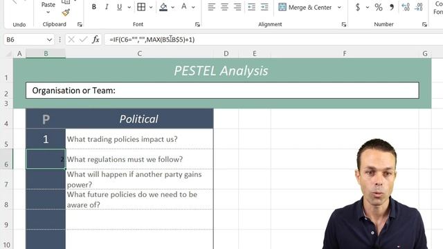The width and height of the screenshot is (443, 249).
Task: Open Number format dialog launcher
Action: (424, 25)
